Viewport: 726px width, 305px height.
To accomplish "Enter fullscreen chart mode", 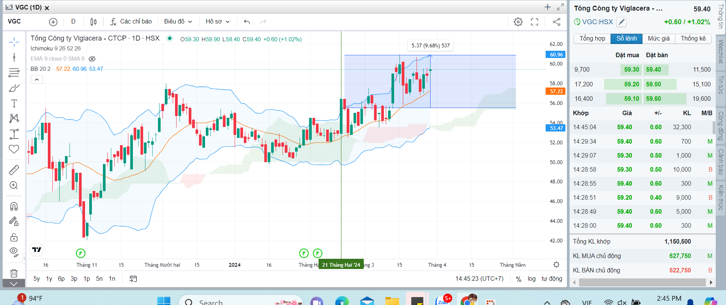I will click(535, 22).
